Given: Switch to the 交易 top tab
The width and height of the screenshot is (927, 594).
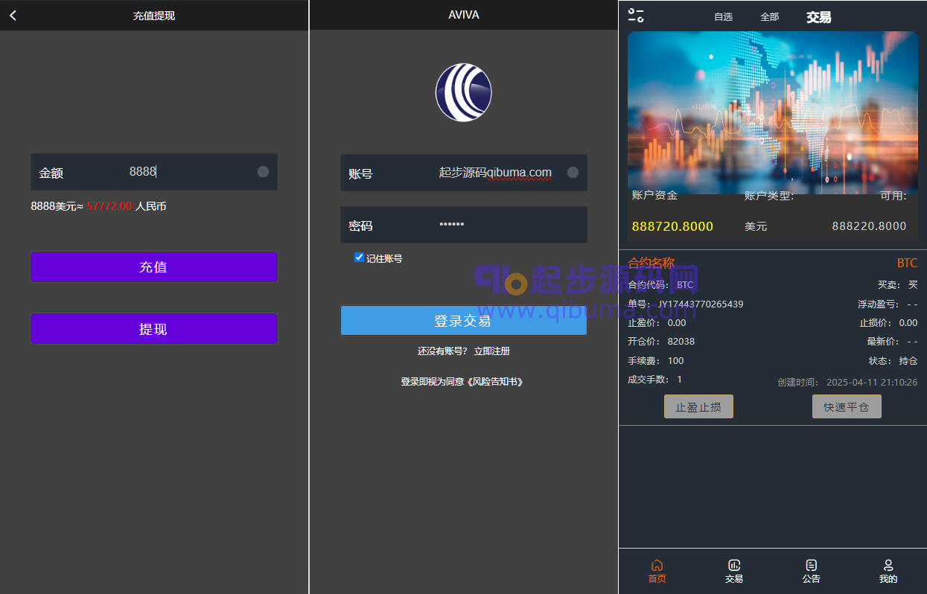Looking at the screenshot, I should (818, 17).
